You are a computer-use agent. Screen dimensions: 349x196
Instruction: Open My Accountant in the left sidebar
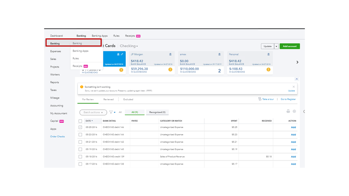coord(59,113)
